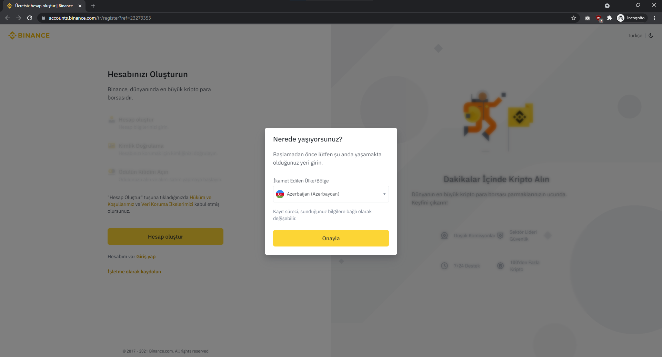
Task: Open the Incognito profile indicator
Action: click(631, 18)
